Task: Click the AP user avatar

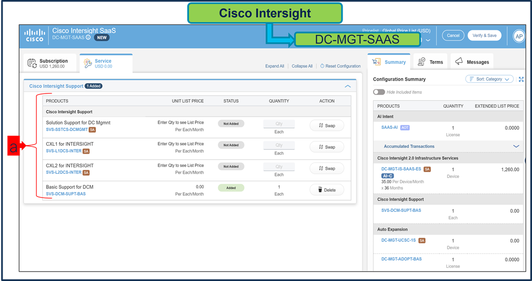Action: tap(518, 36)
